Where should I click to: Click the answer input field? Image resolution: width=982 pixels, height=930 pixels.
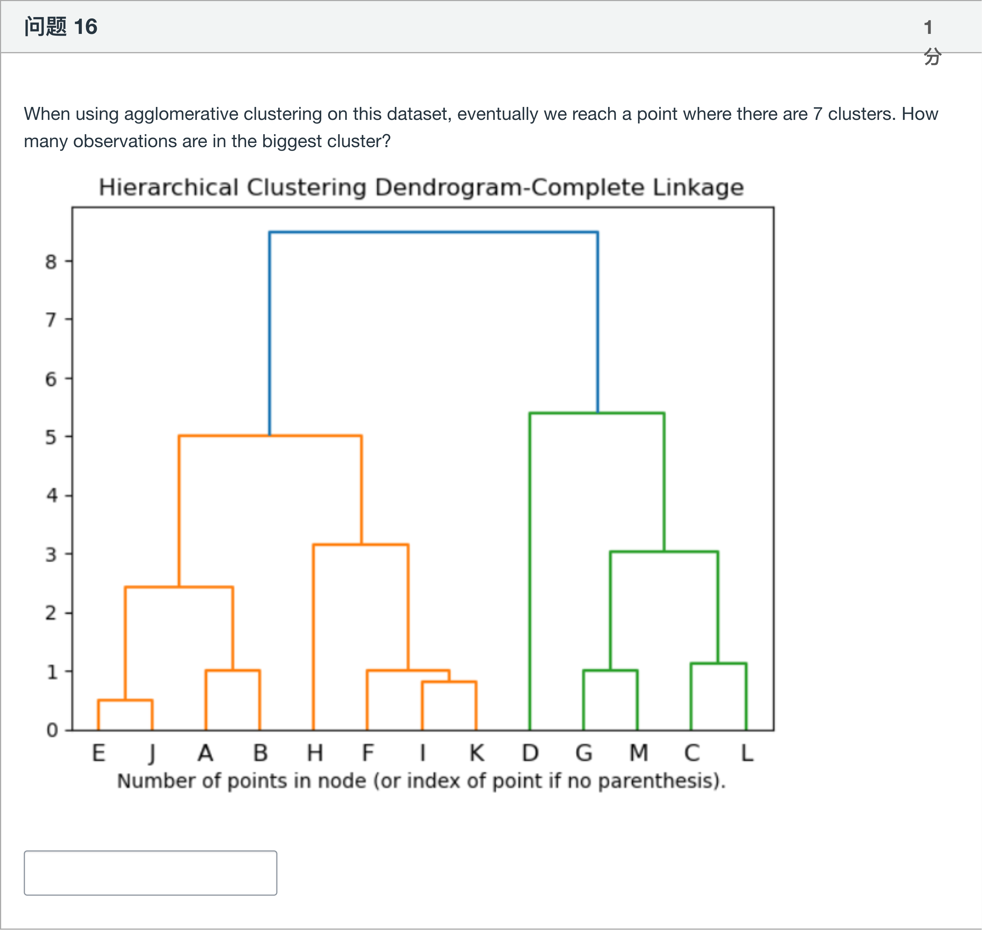(x=150, y=872)
